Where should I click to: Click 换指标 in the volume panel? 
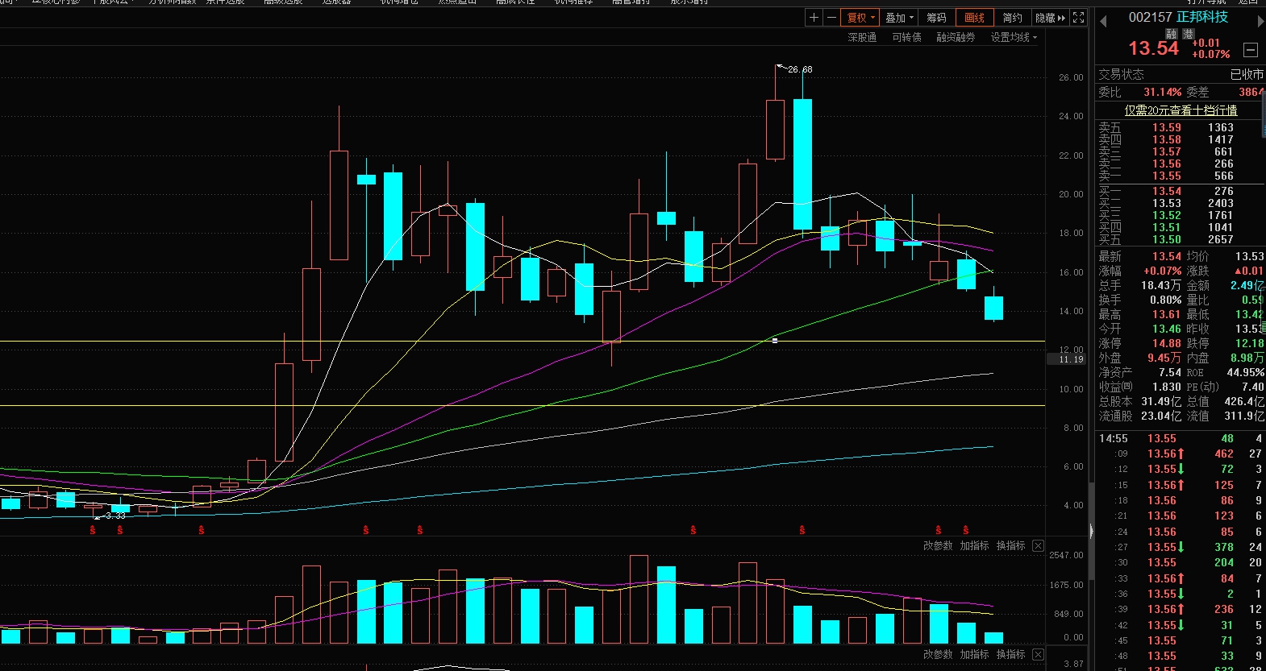1010,546
